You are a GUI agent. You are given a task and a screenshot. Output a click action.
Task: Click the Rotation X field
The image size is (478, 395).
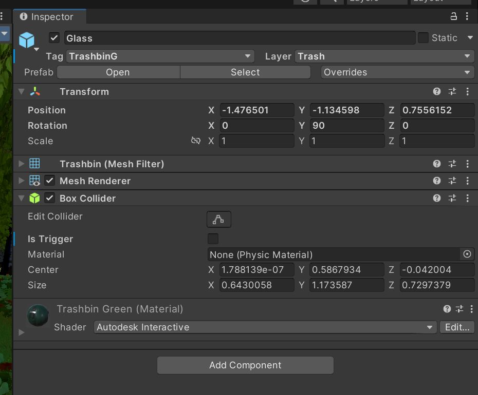pyautogui.click(x=256, y=126)
